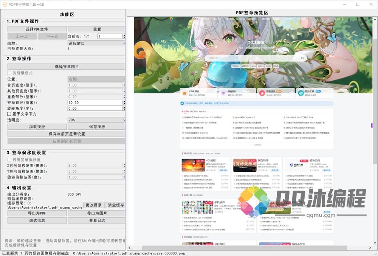Open the 透明度 dropdown showing 70%
The height and width of the screenshot is (256, 378).
(96, 119)
